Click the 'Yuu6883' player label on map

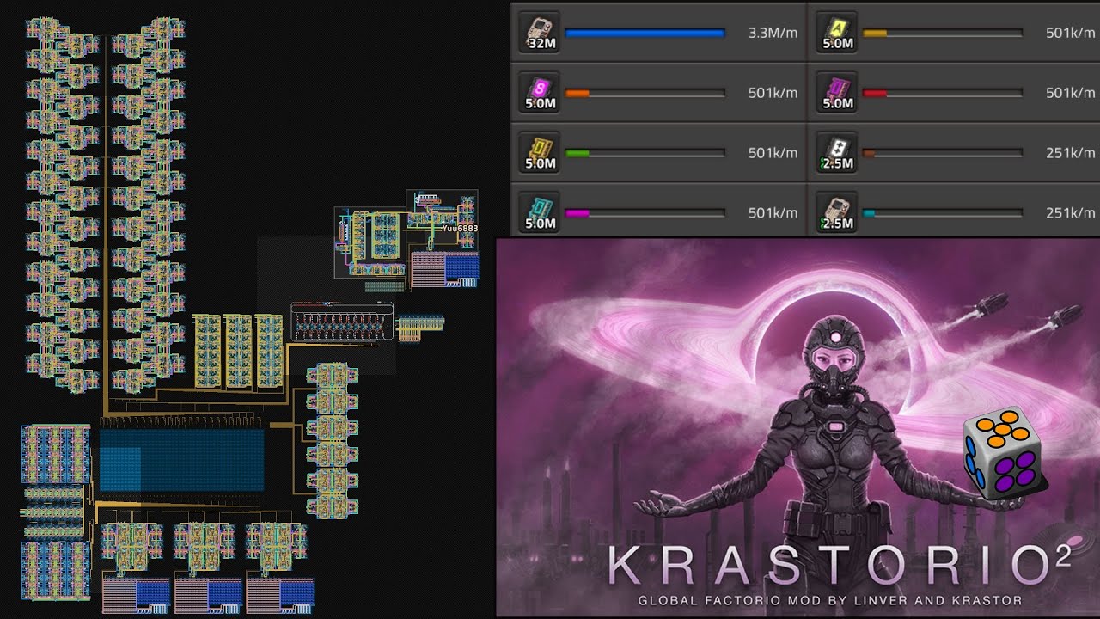[460, 229]
